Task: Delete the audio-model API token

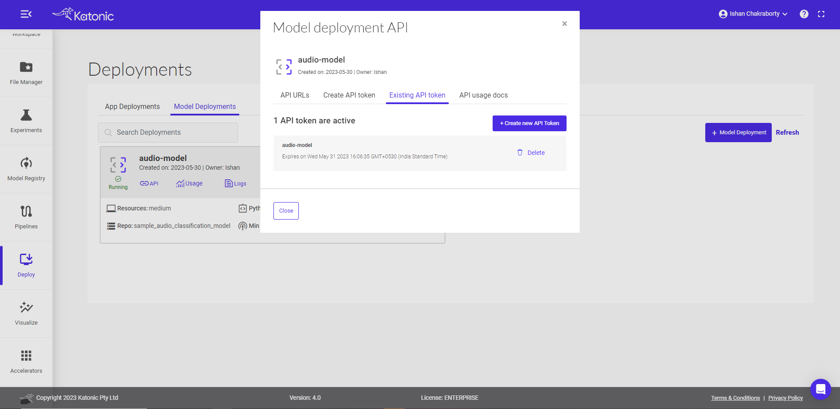Action: coord(531,153)
